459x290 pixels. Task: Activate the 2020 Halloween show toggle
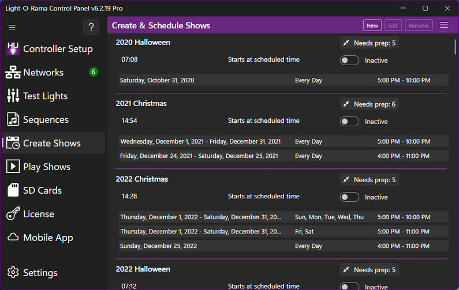click(x=349, y=60)
